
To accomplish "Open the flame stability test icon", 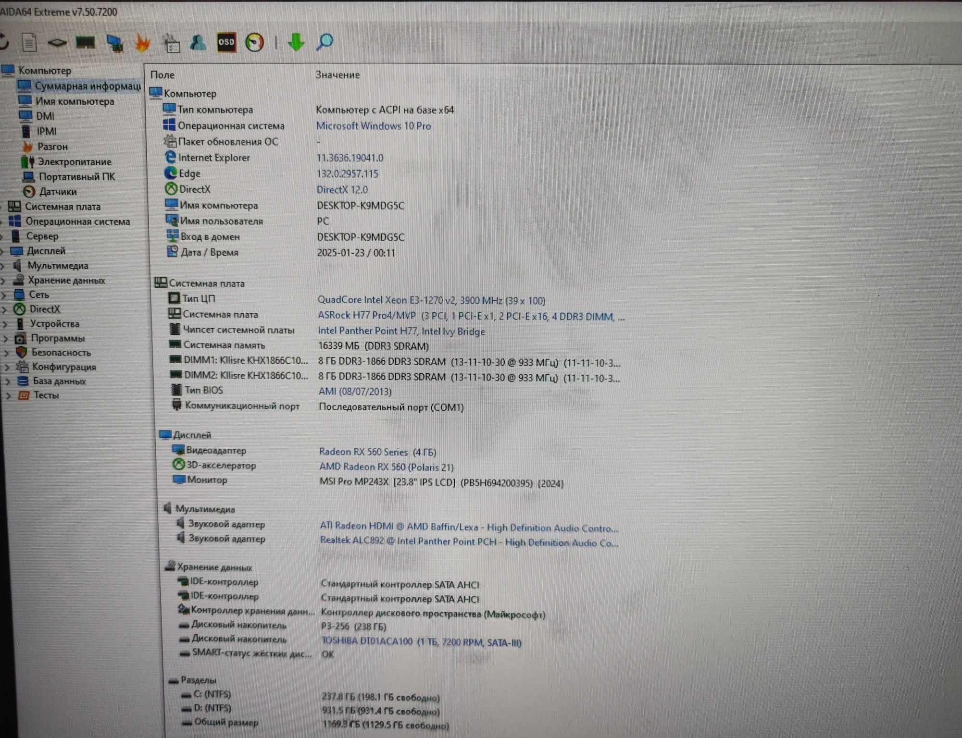I will [142, 42].
